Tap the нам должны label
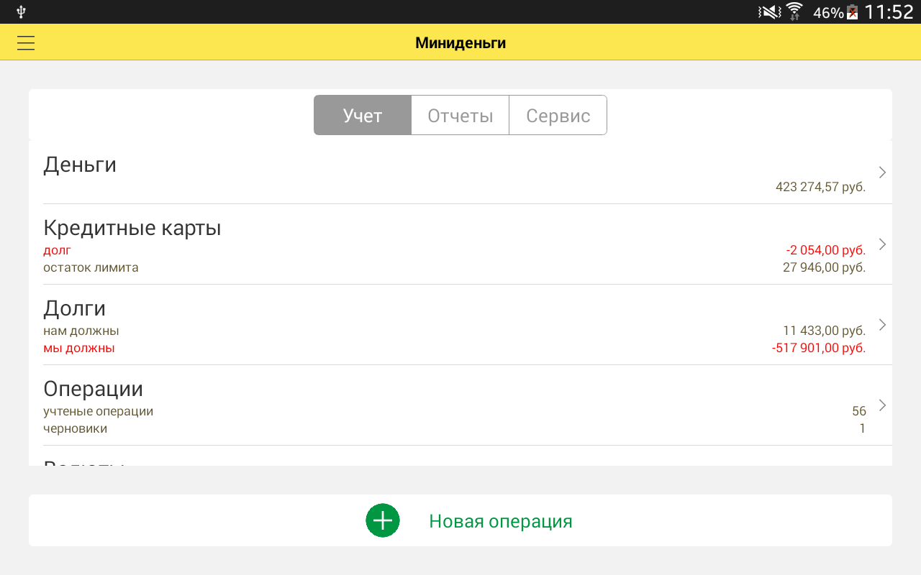This screenshot has height=575, width=921. 81,331
